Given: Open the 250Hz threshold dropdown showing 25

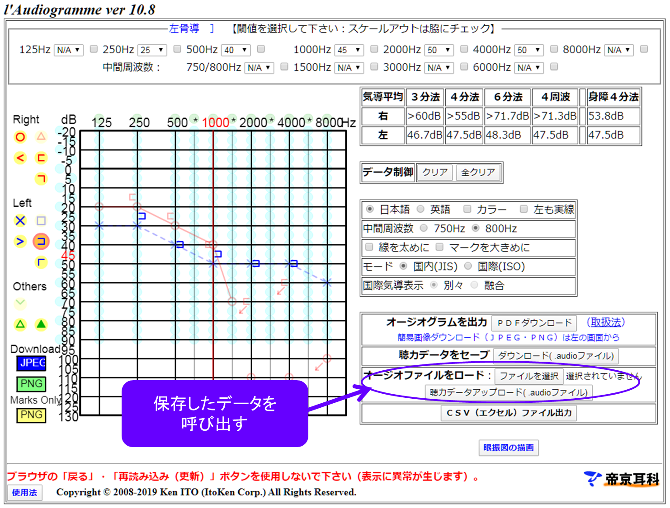Looking at the screenshot, I should (x=152, y=50).
